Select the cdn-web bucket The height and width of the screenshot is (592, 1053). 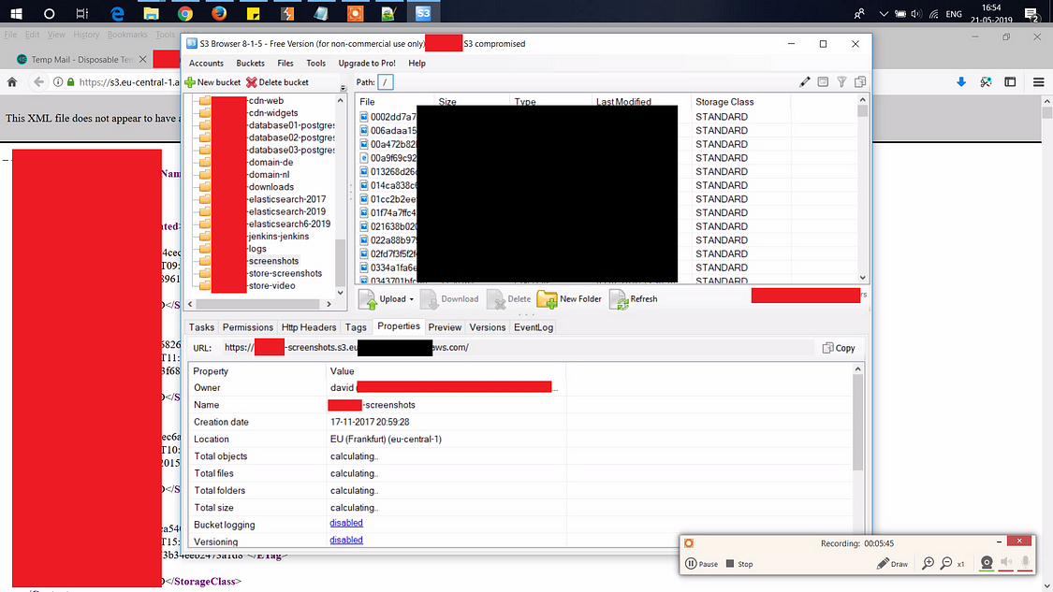[266, 101]
